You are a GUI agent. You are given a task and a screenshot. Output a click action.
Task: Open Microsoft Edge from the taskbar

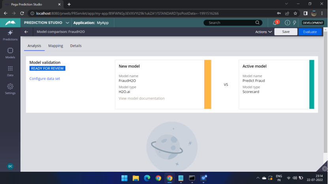coord(147,178)
